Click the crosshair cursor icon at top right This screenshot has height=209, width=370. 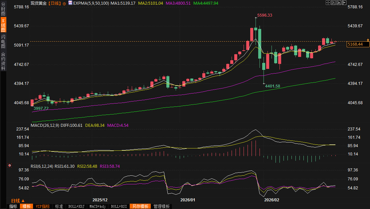click(x=328, y=3)
